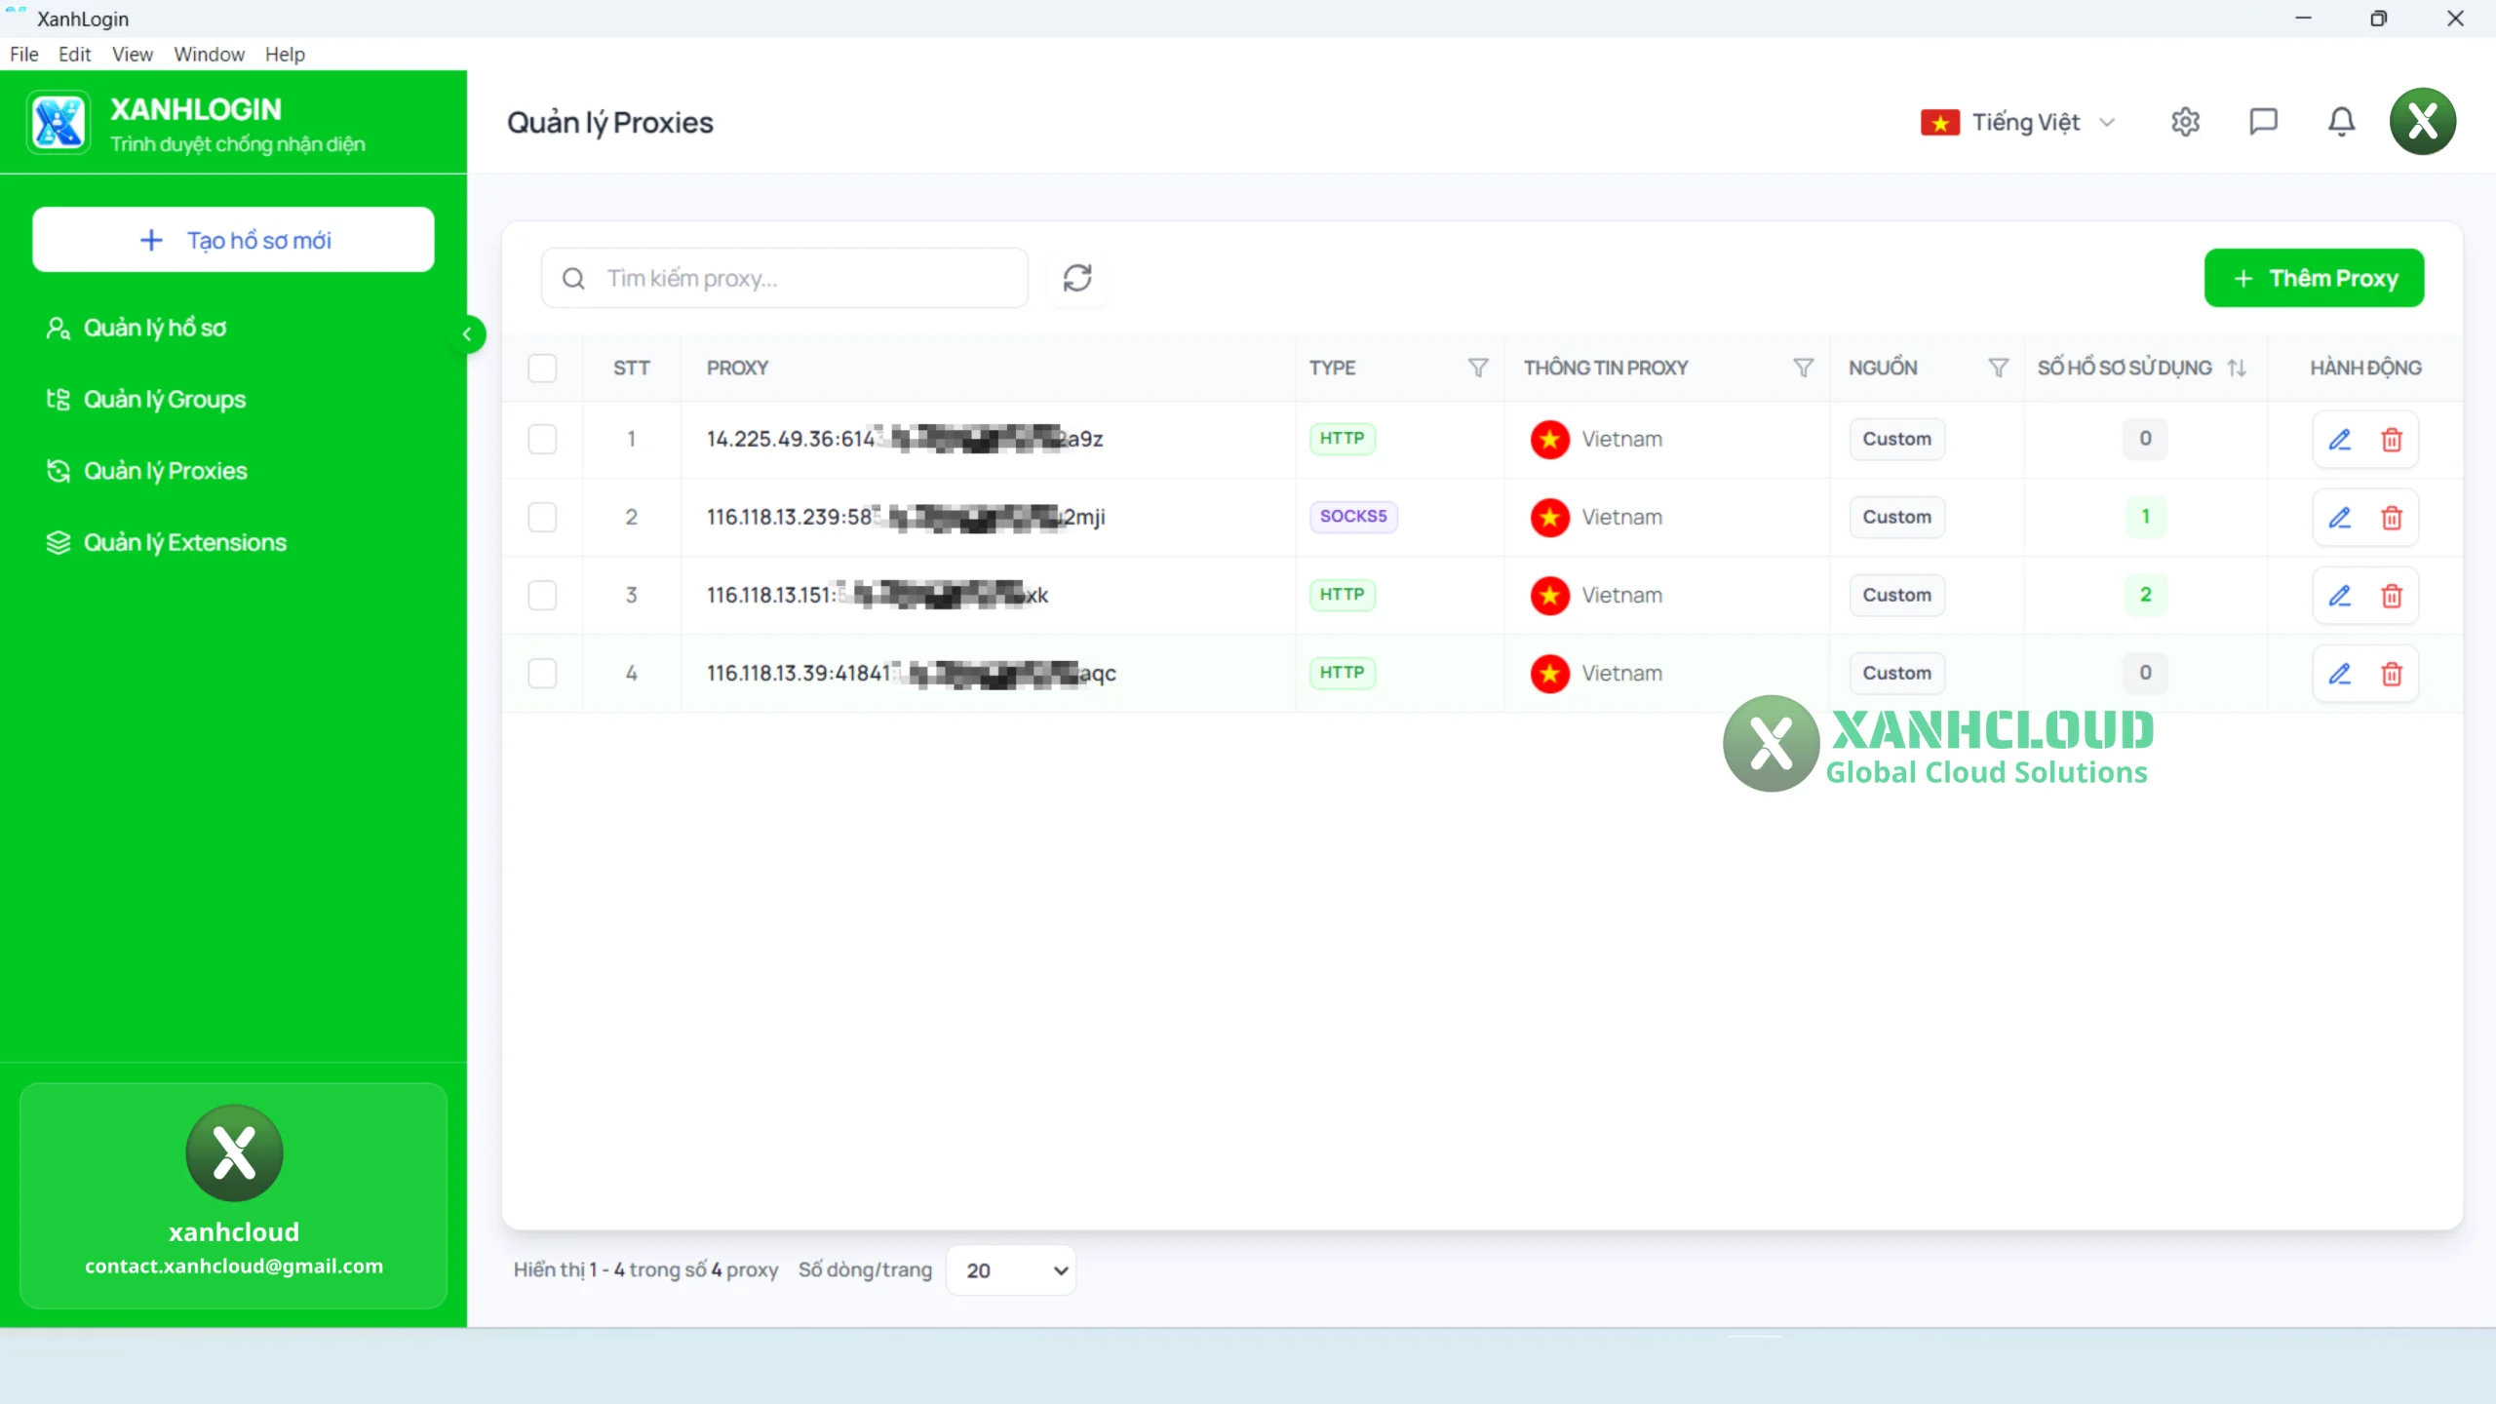Filter the Nguồn column
The height and width of the screenshot is (1404, 2496).
(x=1998, y=368)
